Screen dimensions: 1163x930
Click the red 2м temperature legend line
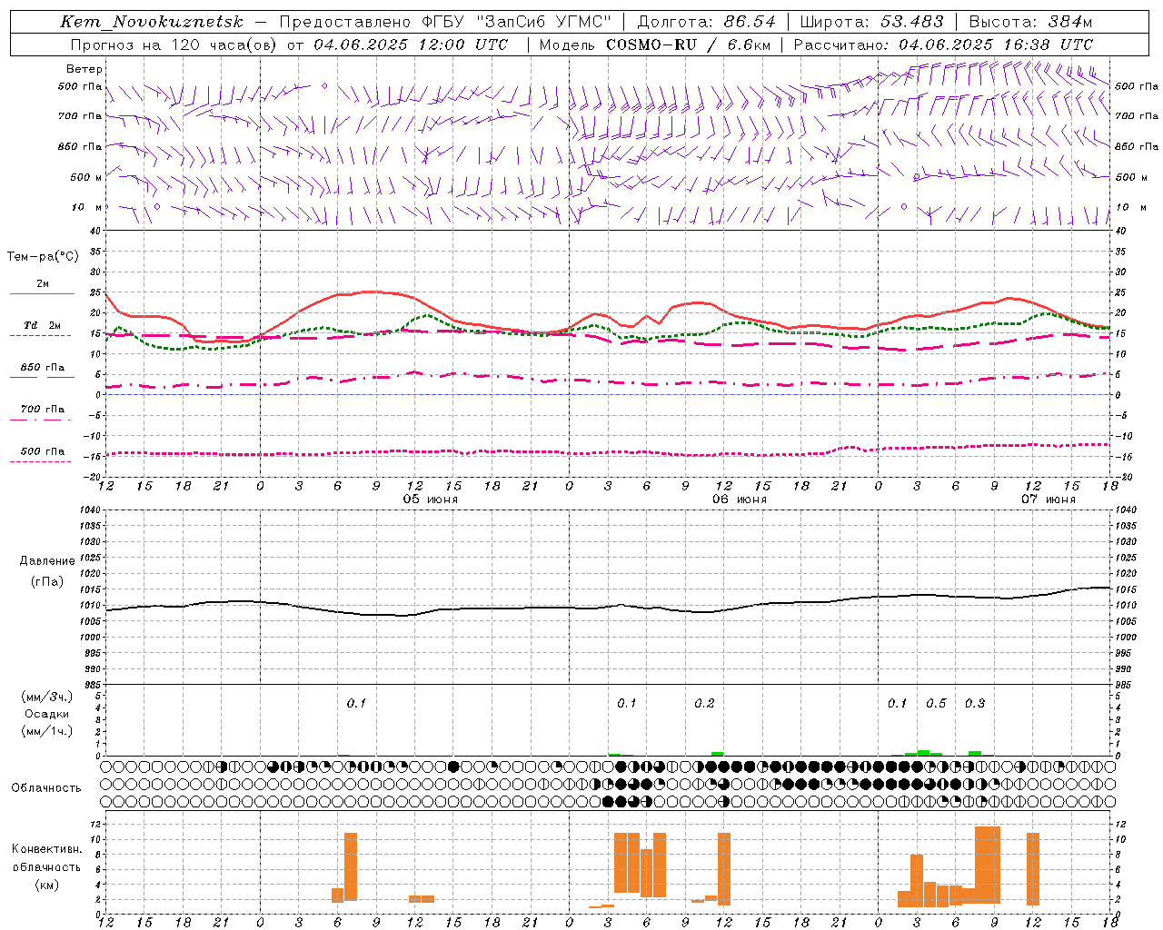42,294
